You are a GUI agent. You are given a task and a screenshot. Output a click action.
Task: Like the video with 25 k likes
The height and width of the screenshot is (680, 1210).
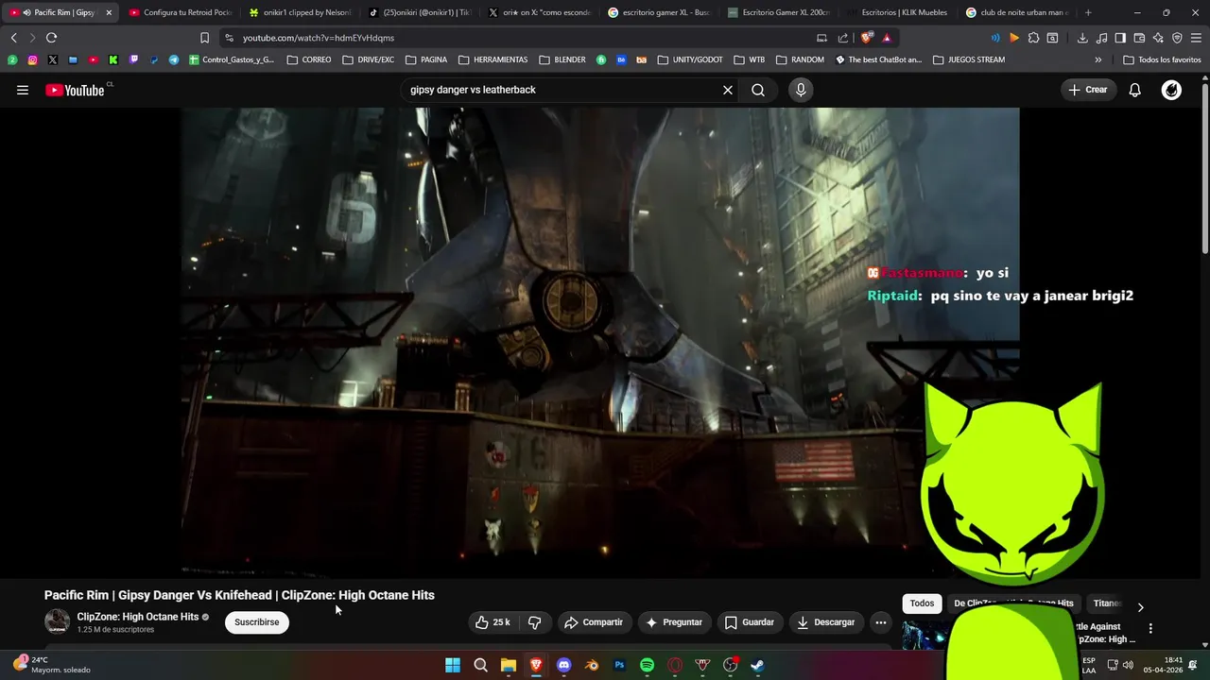coord(494,622)
